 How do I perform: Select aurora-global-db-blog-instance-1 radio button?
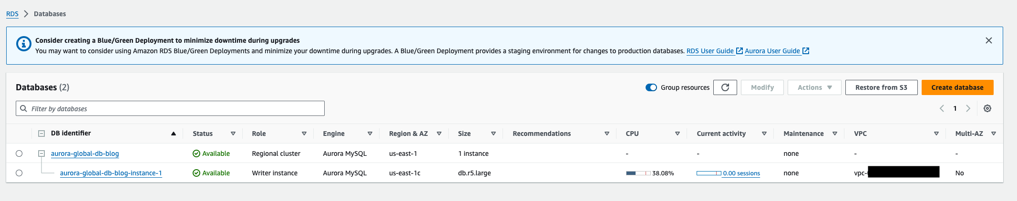(x=19, y=173)
